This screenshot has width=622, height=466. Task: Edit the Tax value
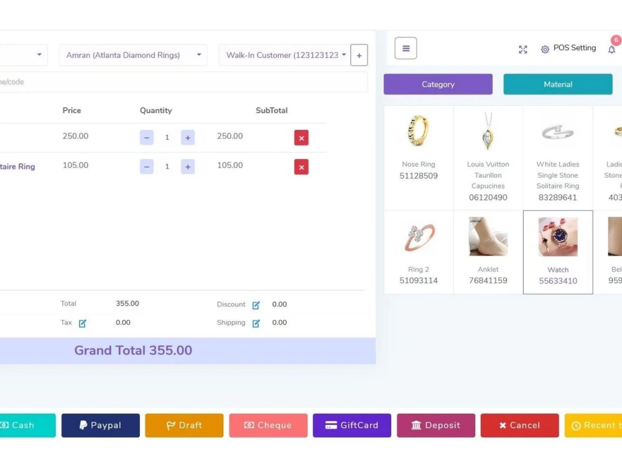coord(82,323)
